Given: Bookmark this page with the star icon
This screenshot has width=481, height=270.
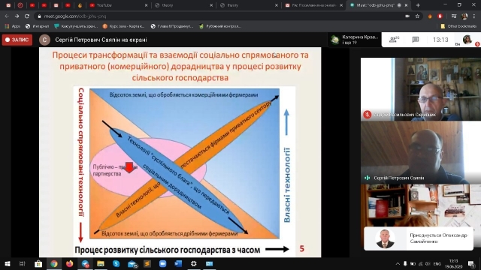Looking at the screenshot, I should click(x=417, y=16).
